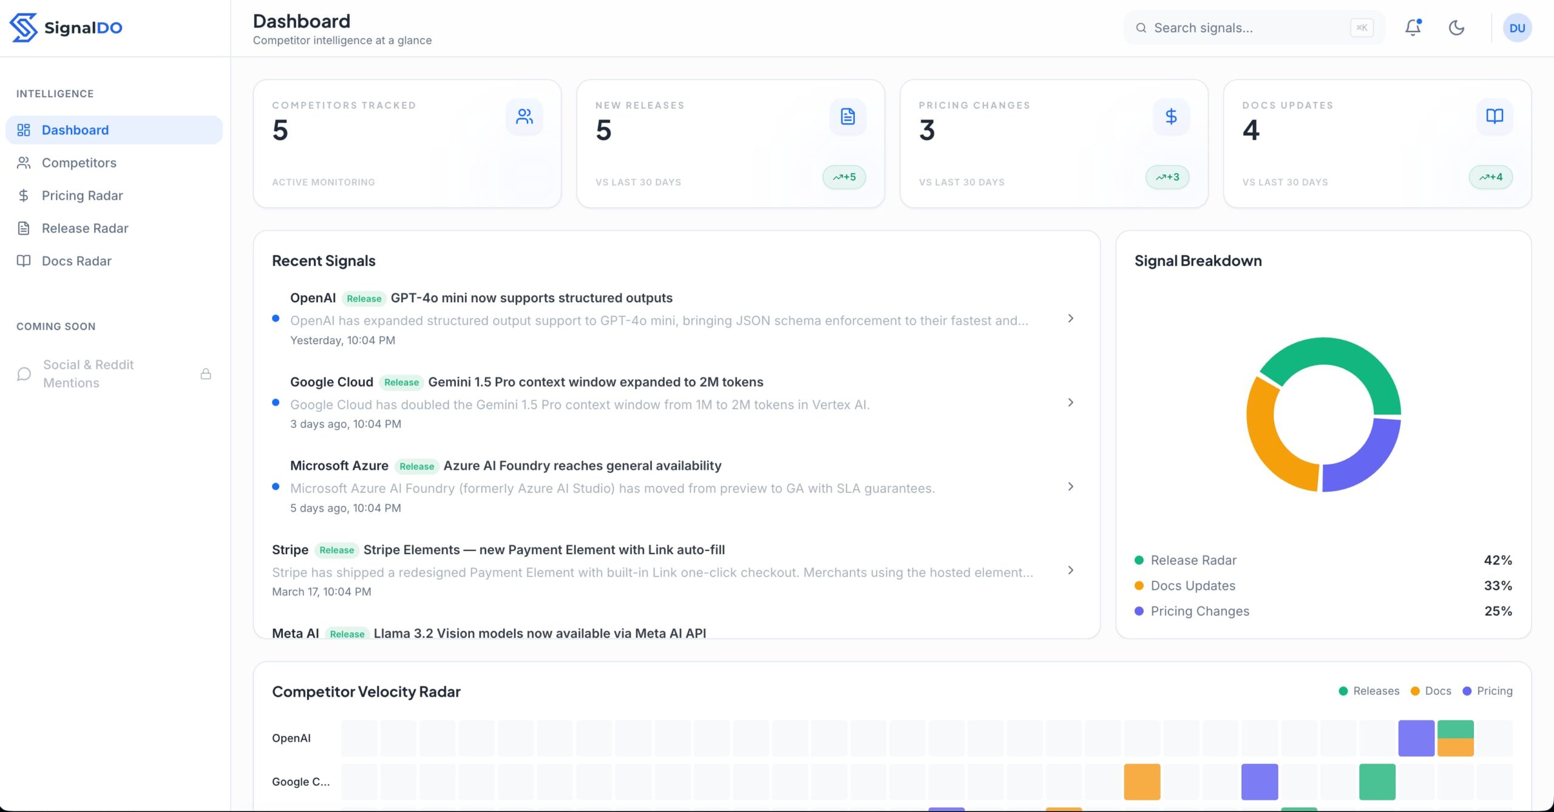
Task: Toggle the Releases legend in Velocity Radar
Action: (x=1369, y=691)
